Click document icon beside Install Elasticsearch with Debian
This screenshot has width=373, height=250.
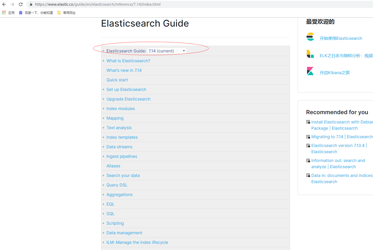pyautogui.click(x=308, y=122)
